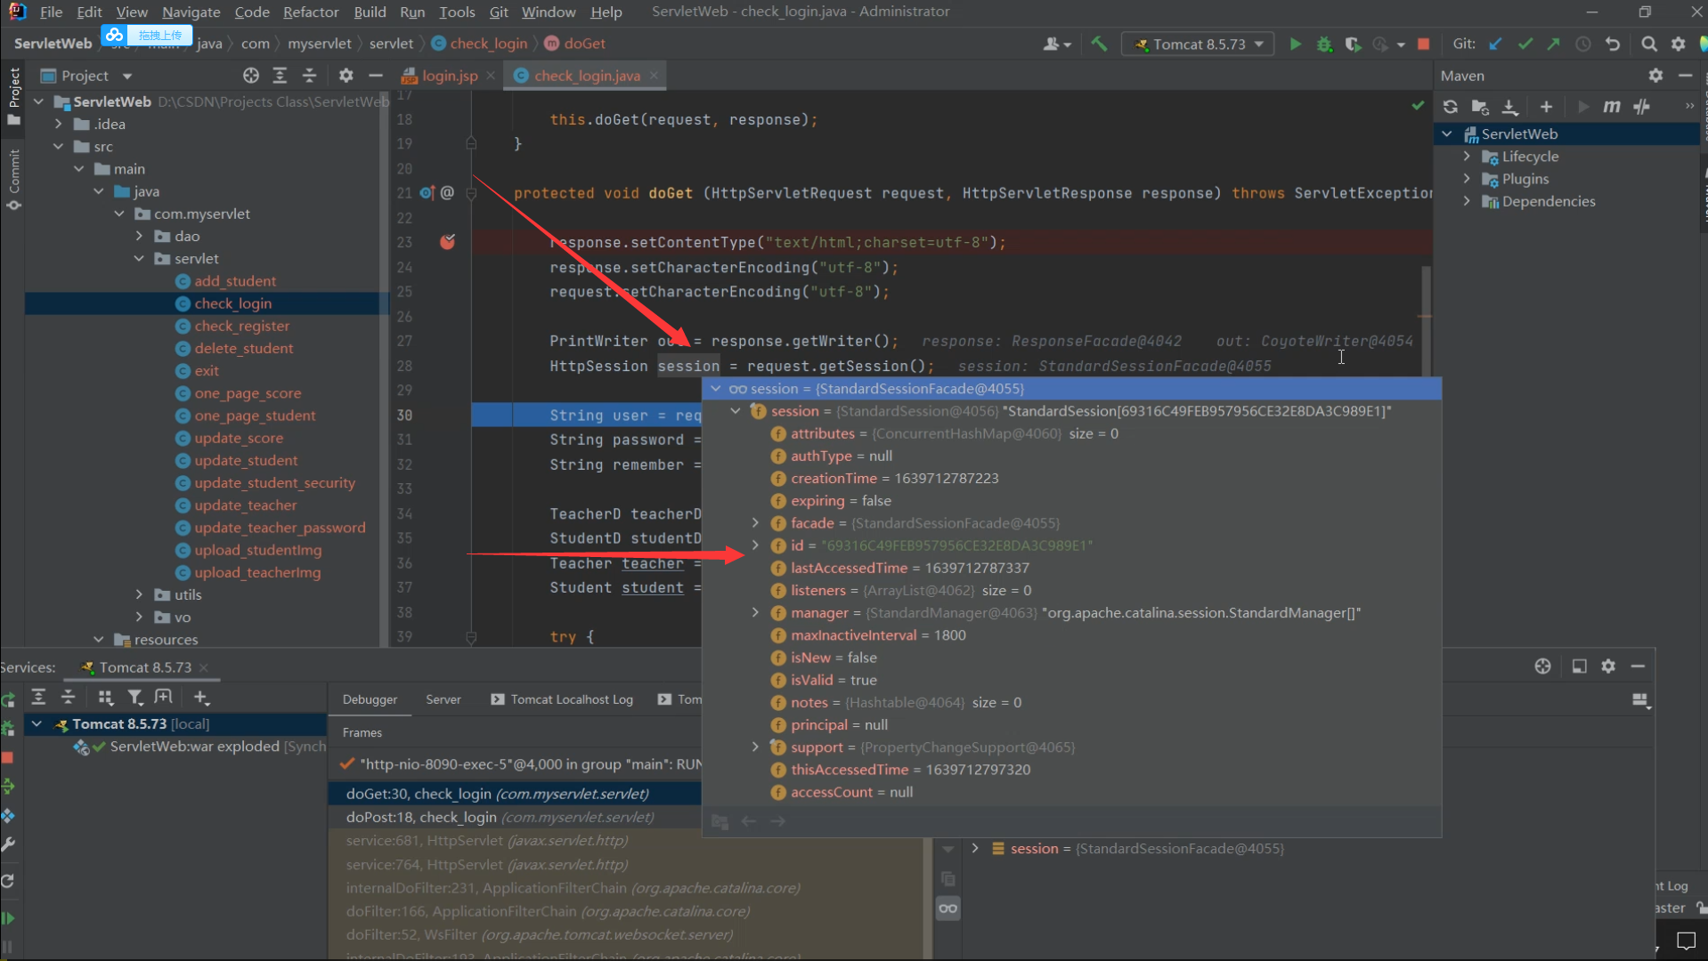
Task: Stop the running Tomcat server
Action: [x=1423, y=44]
